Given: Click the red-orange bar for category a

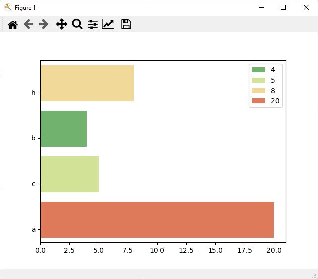Looking at the screenshot, I should (x=157, y=220).
